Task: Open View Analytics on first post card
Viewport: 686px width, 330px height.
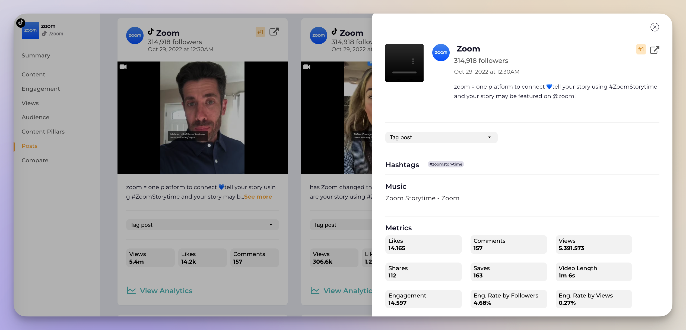Action: click(166, 291)
